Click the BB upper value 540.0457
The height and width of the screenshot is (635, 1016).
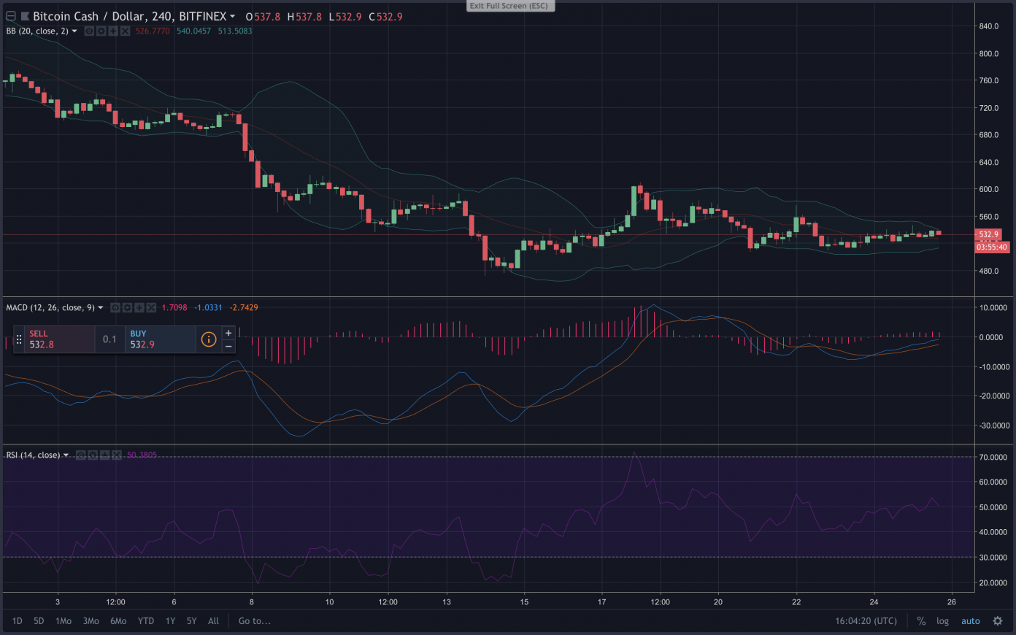(x=193, y=31)
